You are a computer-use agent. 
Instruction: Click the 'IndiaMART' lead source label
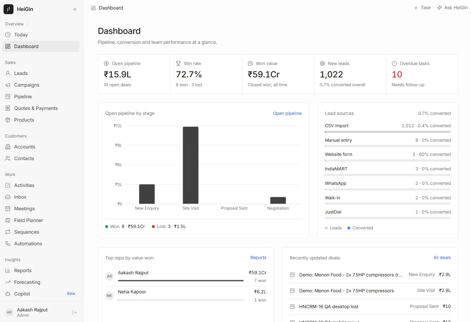coord(336,169)
